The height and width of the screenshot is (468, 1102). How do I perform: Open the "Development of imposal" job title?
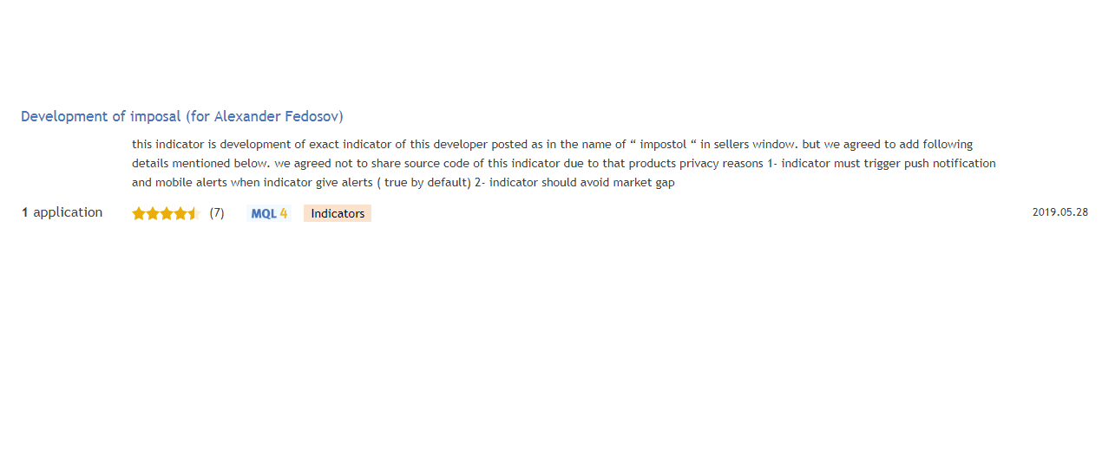click(101, 116)
